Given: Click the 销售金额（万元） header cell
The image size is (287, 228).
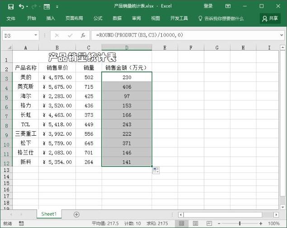Looking at the screenshot, I should 127,67.
